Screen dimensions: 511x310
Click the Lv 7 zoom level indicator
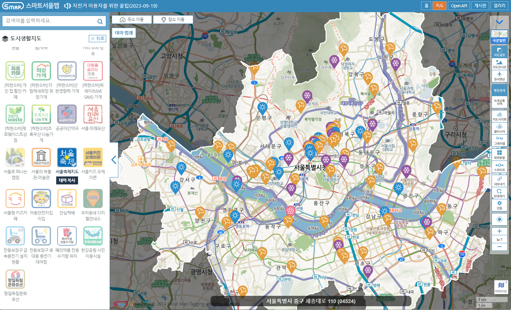499,239
